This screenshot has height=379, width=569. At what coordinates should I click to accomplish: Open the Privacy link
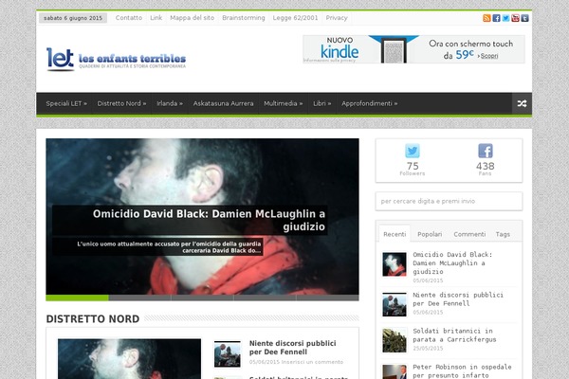click(x=337, y=18)
